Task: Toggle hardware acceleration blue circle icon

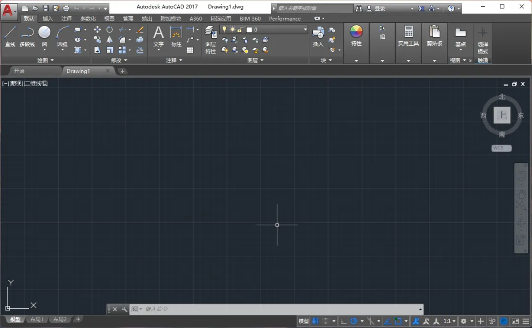Action: click(x=504, y=321)
